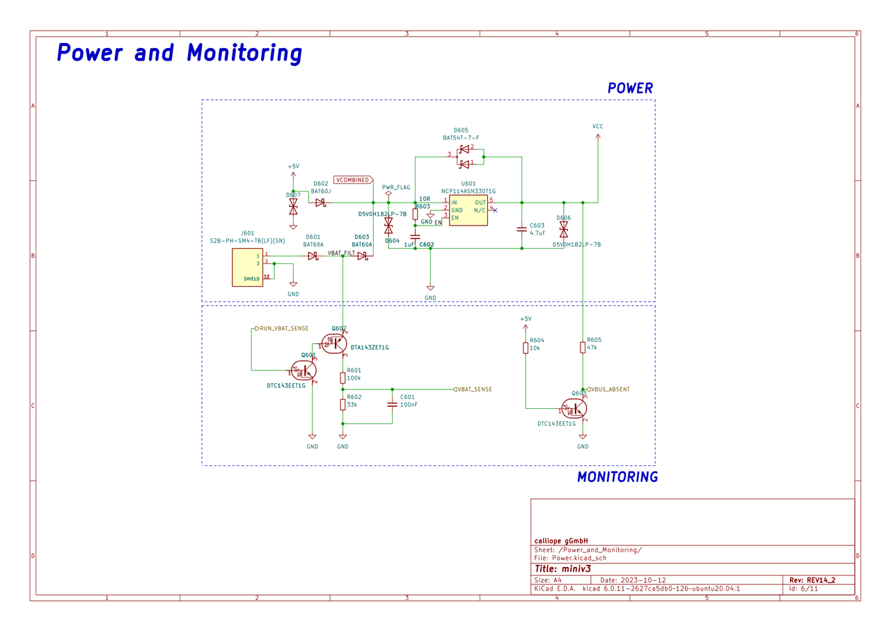Viewport: 891px width, 631px height.
Task: Click the D602 BAT60J diode symbol
Action: (x=320, y=203)
